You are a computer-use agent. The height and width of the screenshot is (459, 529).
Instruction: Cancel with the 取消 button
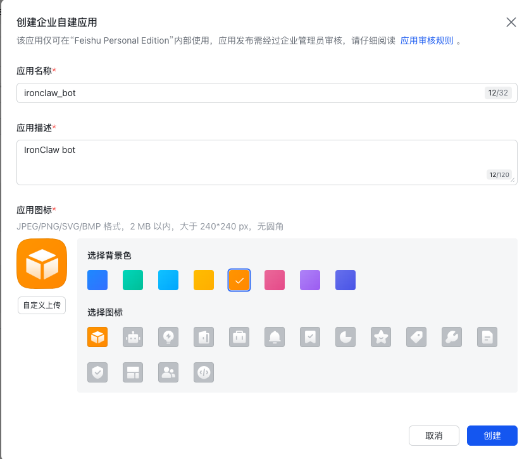point(434,436)
